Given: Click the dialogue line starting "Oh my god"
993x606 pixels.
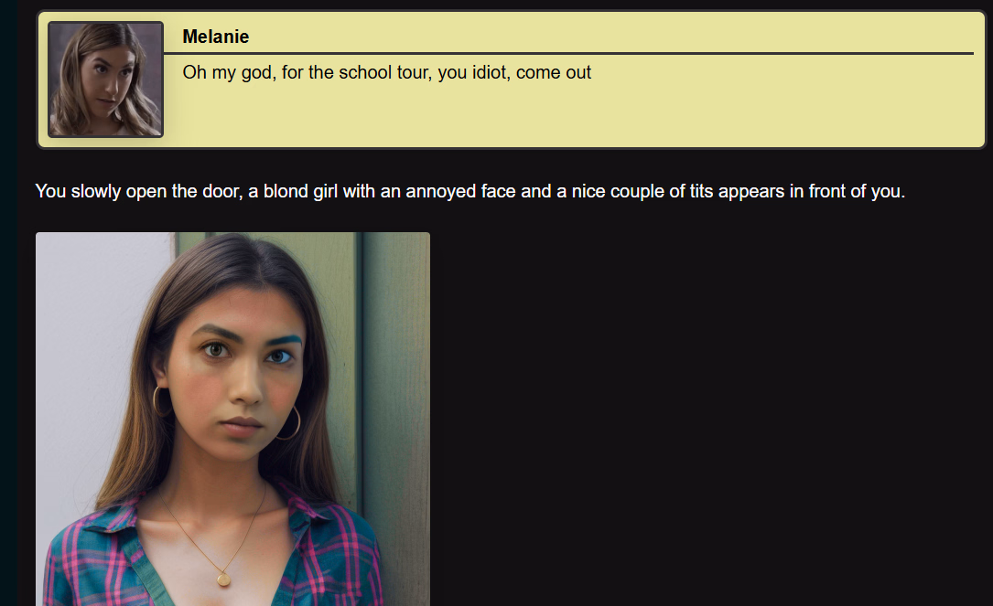Looking at the screenshot, I should 386,73.
